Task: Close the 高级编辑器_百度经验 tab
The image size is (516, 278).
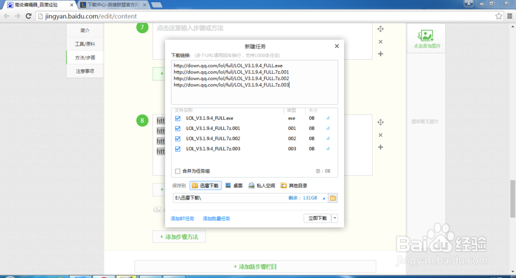Action: click(71, 5)
